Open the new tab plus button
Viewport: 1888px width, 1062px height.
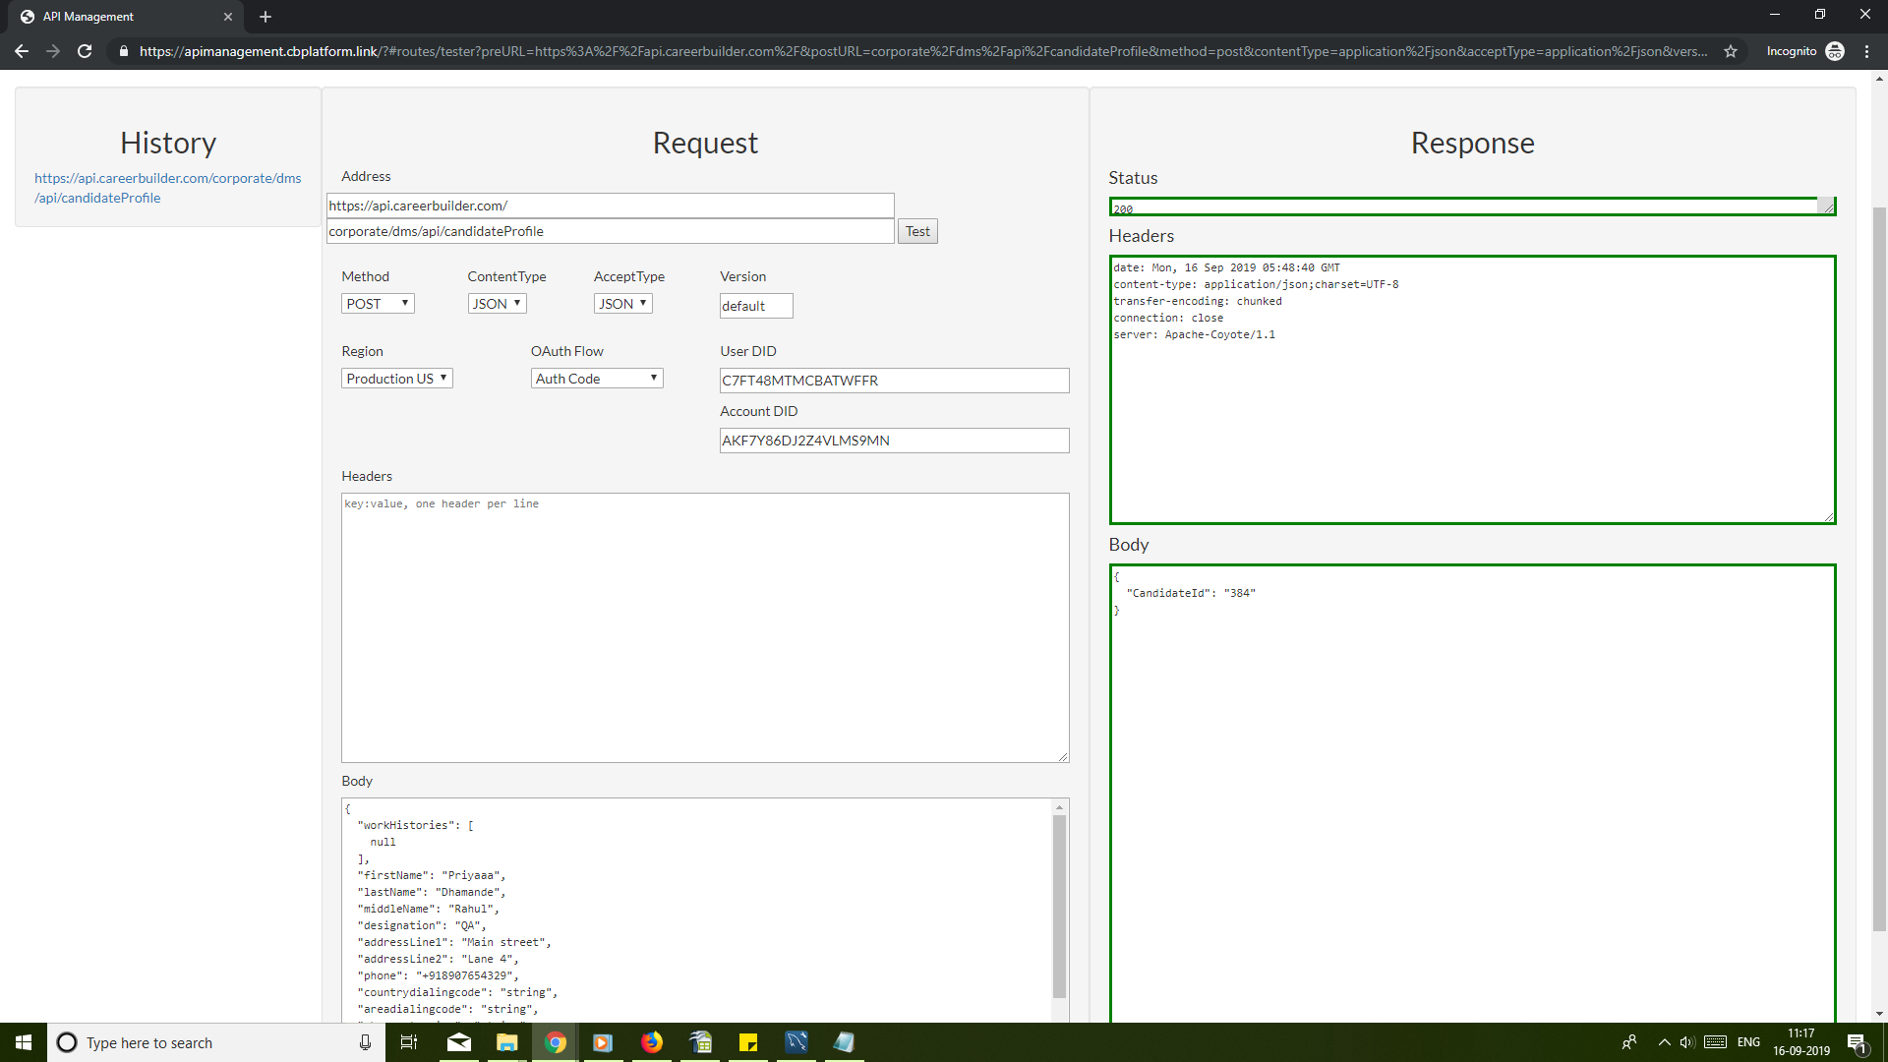pos(265,17)
